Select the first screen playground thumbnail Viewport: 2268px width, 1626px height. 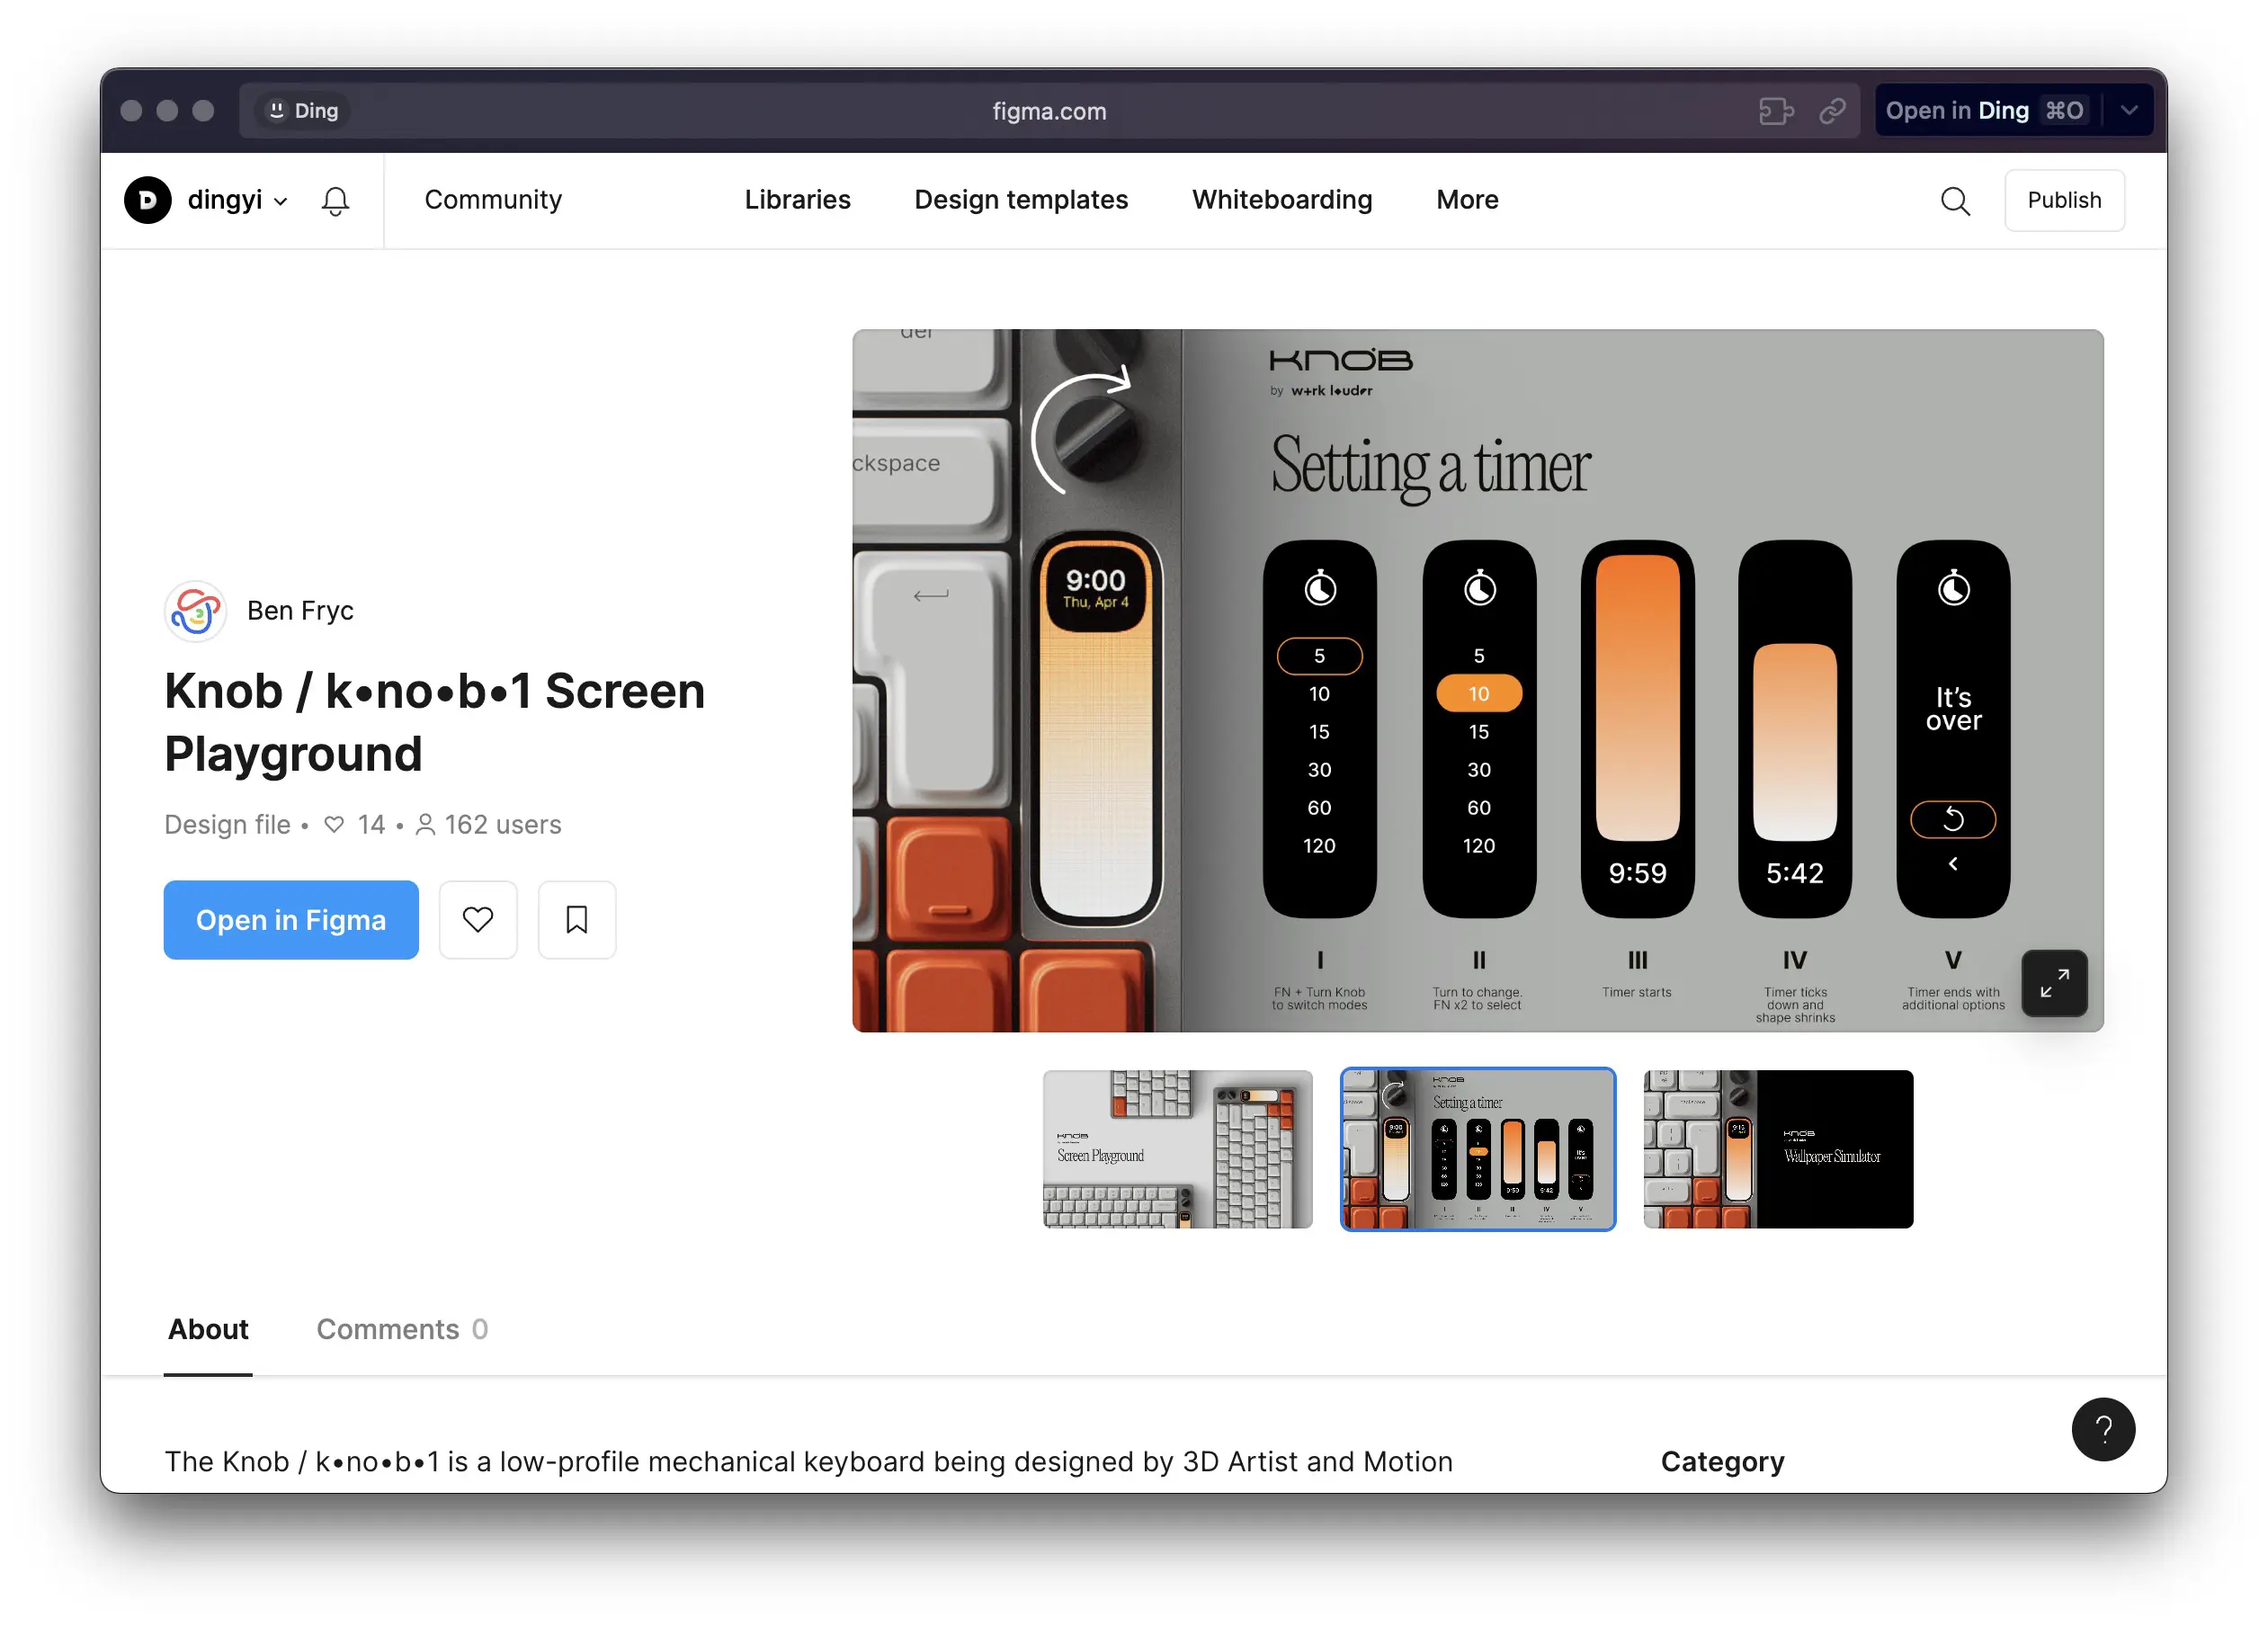(x=1177, y=1148)
